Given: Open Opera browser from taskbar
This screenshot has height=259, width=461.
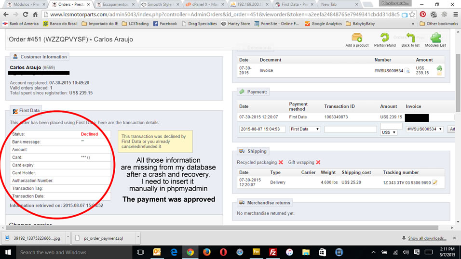Looking at the screenshot, I should (x=223, y=252).
